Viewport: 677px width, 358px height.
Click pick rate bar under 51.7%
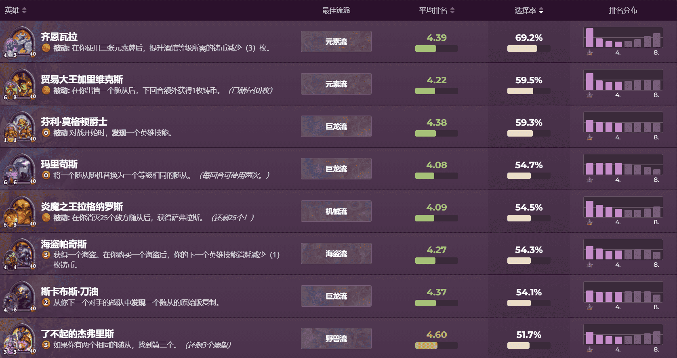click(x=529, y=345)
